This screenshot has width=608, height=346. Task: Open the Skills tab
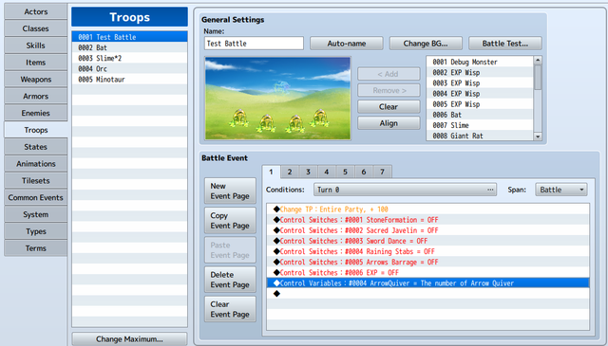pyautogui.click(x=36, y=46)
